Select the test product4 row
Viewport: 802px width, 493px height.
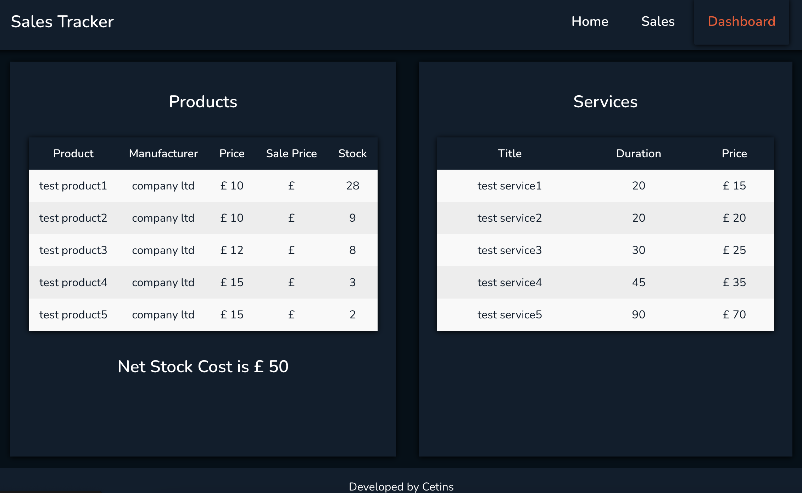pyautogui.click(x=203, y=282)
